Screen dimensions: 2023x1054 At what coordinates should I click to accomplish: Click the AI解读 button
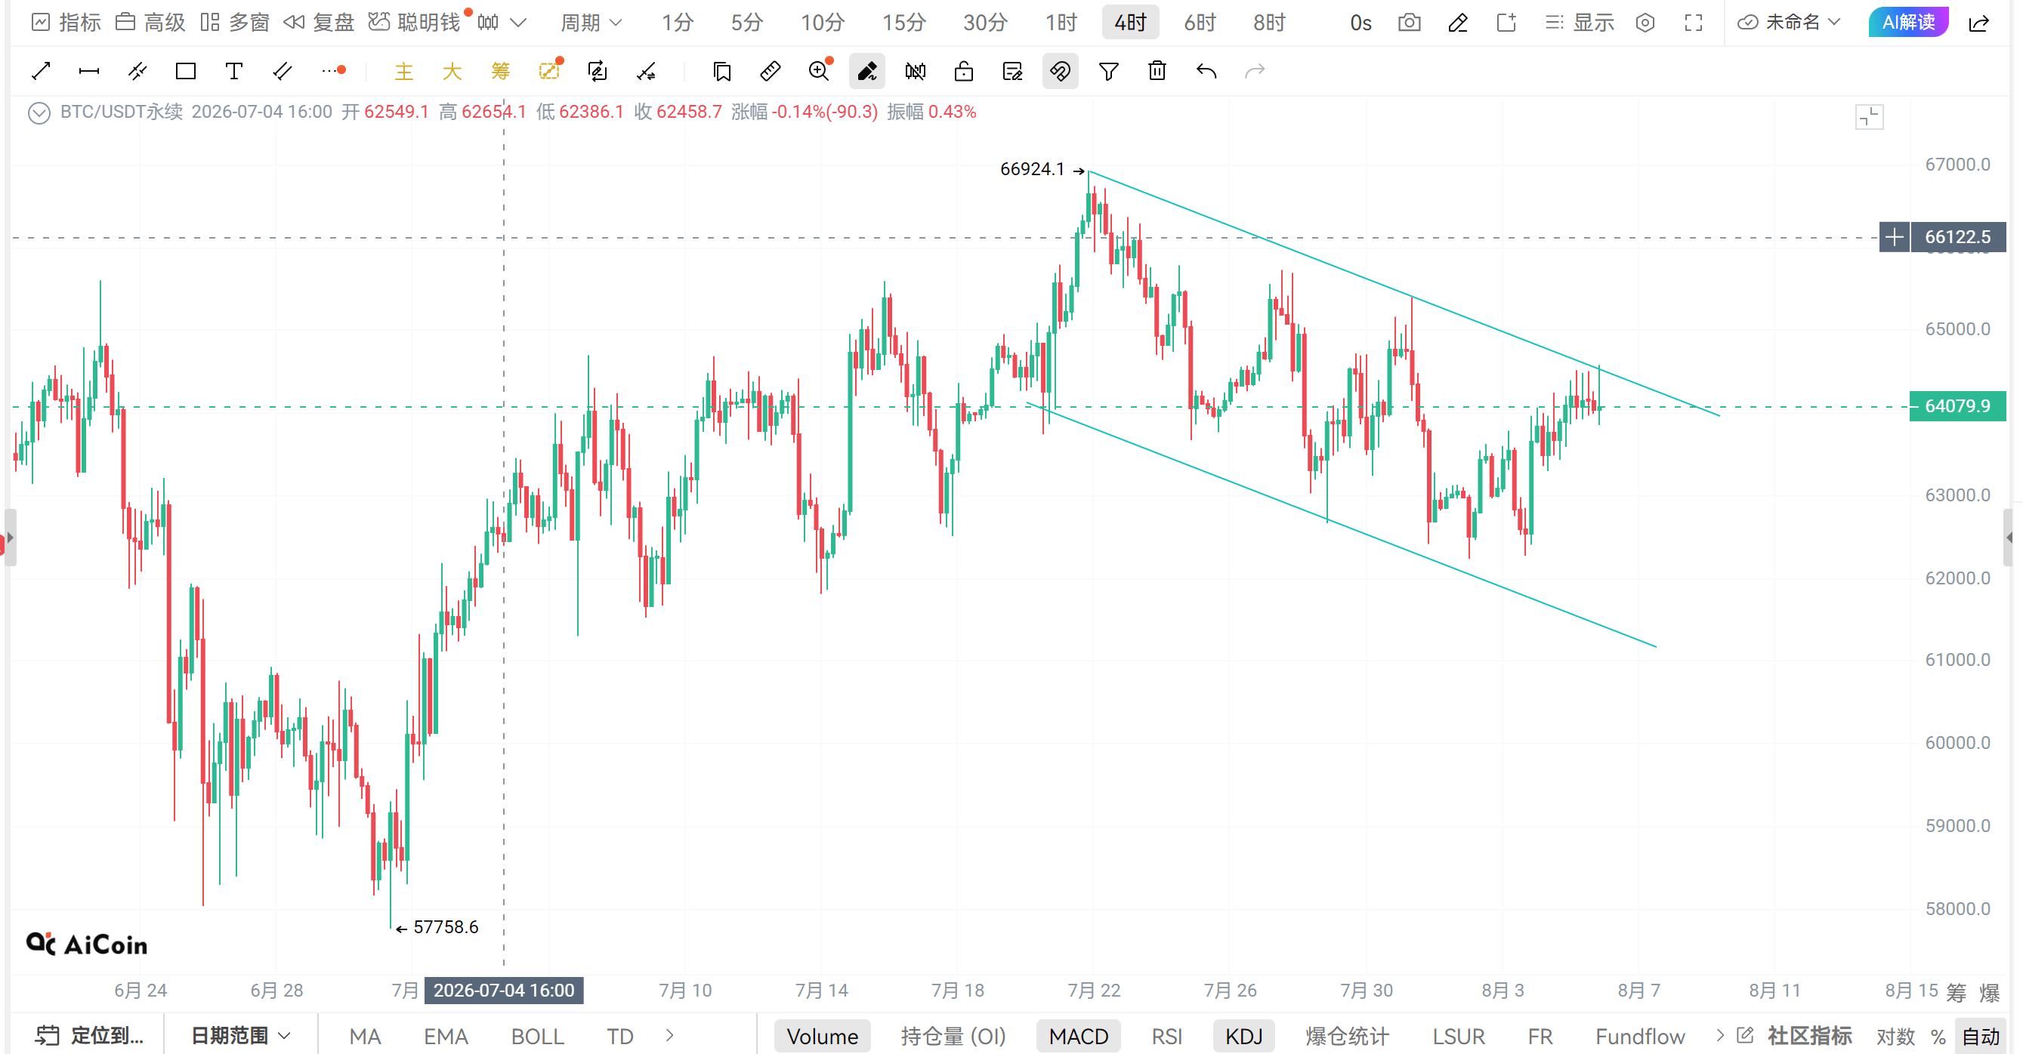[x=1908, y=22]
